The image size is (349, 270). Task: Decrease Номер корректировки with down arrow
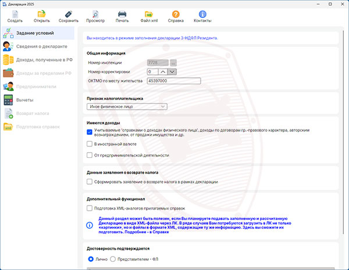click(x=172, y=71)
